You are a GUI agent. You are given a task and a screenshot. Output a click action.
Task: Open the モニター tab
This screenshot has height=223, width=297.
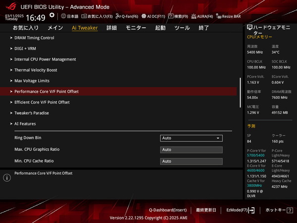[x=136, y=28]
